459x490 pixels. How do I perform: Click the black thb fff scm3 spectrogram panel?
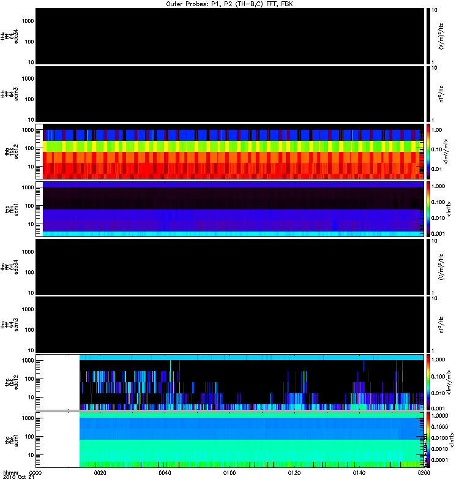[x=229, y=94]
